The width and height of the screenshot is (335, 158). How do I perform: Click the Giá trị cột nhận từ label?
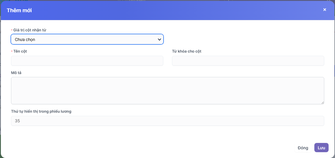tap(30, 30)
